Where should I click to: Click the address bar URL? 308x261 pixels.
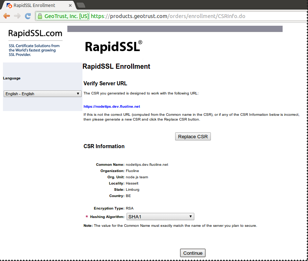click(x=168, y=16)
